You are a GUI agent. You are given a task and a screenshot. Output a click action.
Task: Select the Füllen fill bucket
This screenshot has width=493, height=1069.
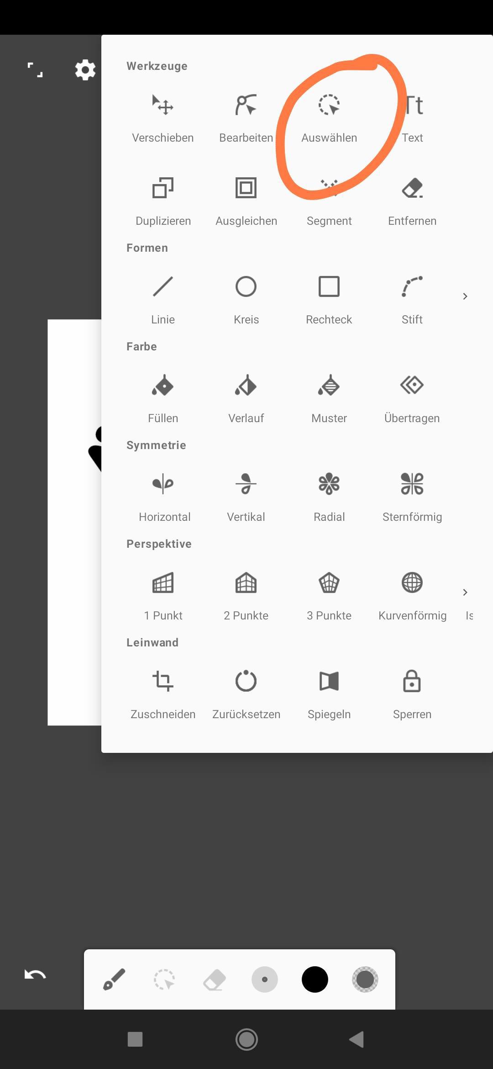pos(163,399)
